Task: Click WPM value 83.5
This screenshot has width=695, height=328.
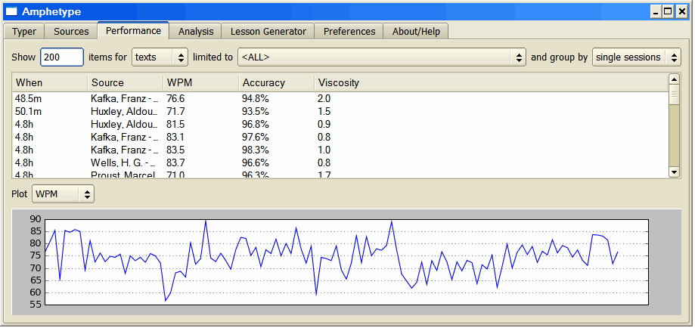Action: coord(175,150)
